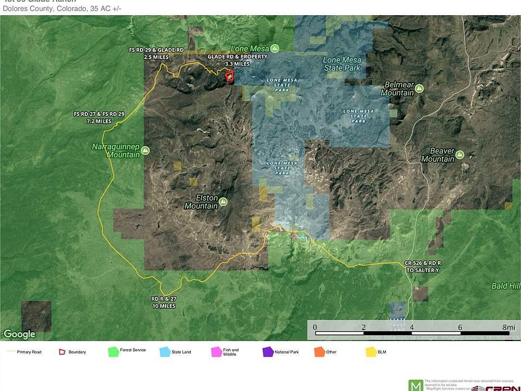Click the 'Bald Hill' text label
521x391 pixels.
point(506,286)
